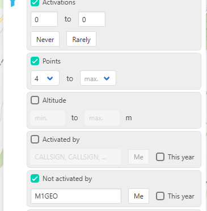The width and height of the screenshot is (207, 211).
Task: Click the Points label
Action: pos(52,61)
